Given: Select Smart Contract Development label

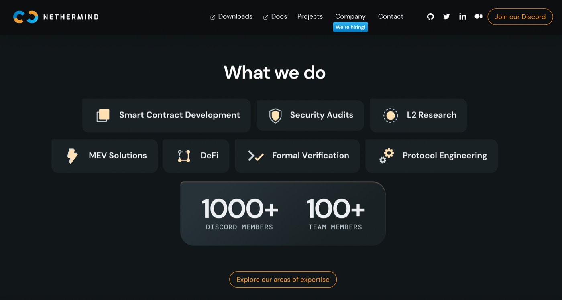Looking at the screenshot, I should pyautogui.click(x=179, y=115).
